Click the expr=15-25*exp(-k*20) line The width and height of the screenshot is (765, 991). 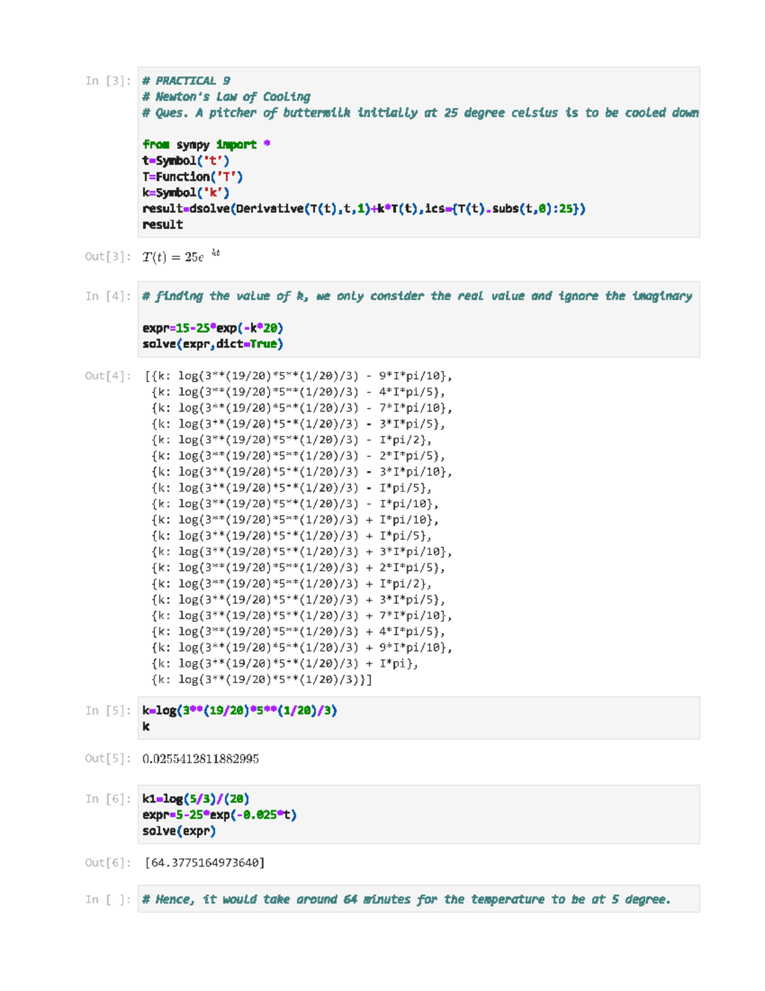coord(212,328)
